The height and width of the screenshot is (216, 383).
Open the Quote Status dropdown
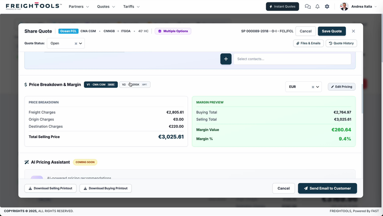point(80,43)
